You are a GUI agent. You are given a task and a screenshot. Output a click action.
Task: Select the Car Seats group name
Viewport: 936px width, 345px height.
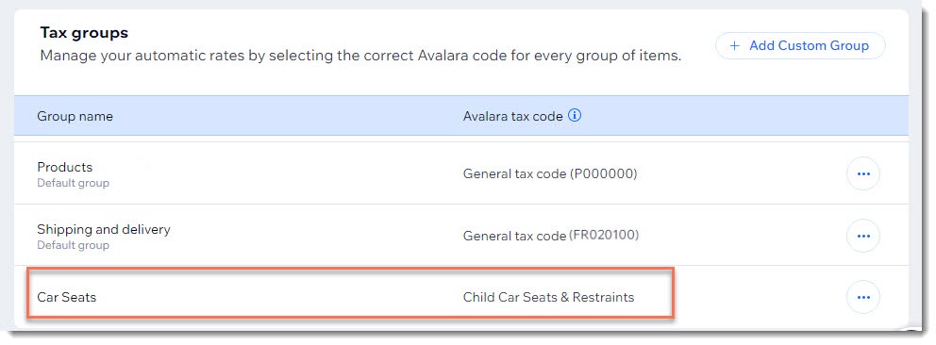tap(66, 297)
